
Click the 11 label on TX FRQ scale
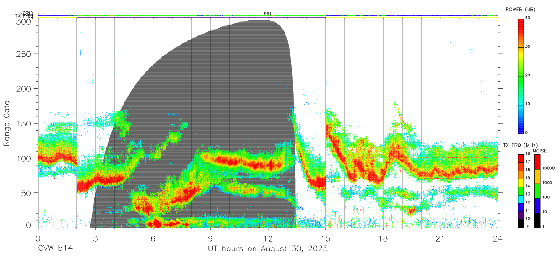tap(527, 211)
